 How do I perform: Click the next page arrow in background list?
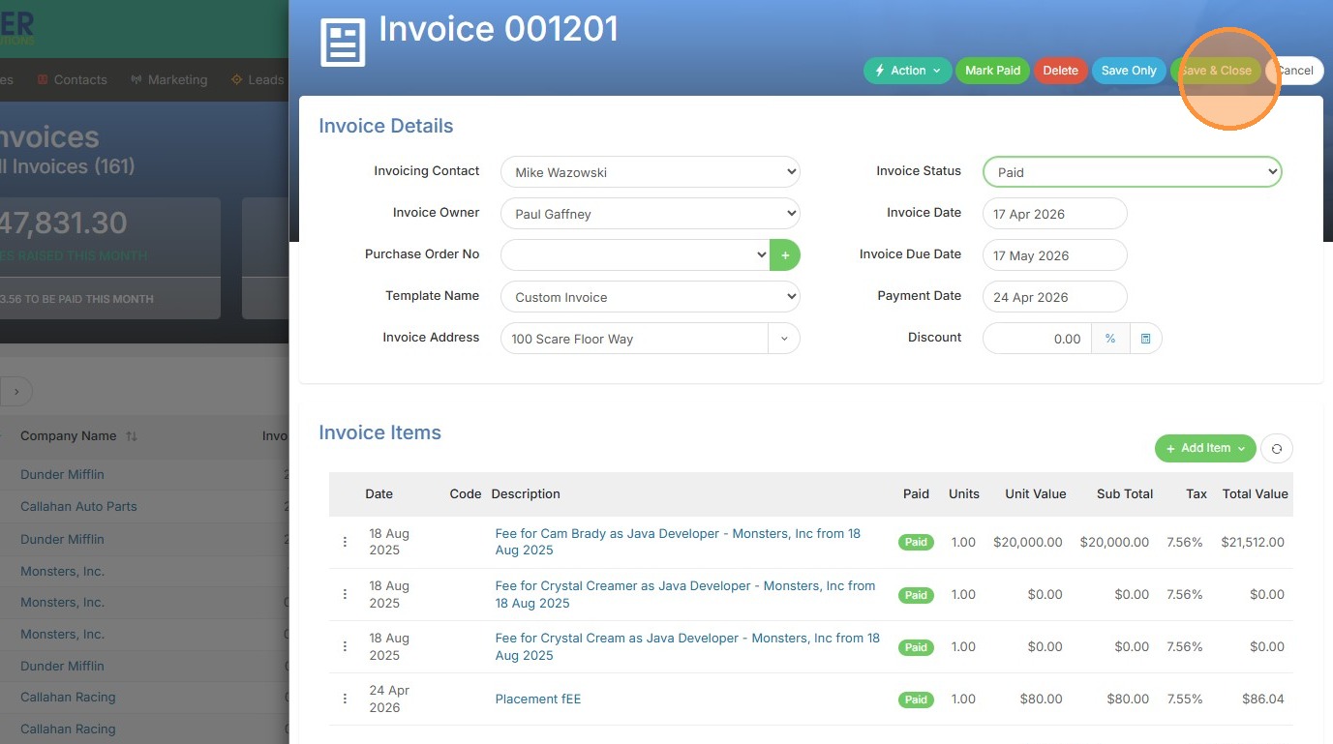tap(16, 391)
